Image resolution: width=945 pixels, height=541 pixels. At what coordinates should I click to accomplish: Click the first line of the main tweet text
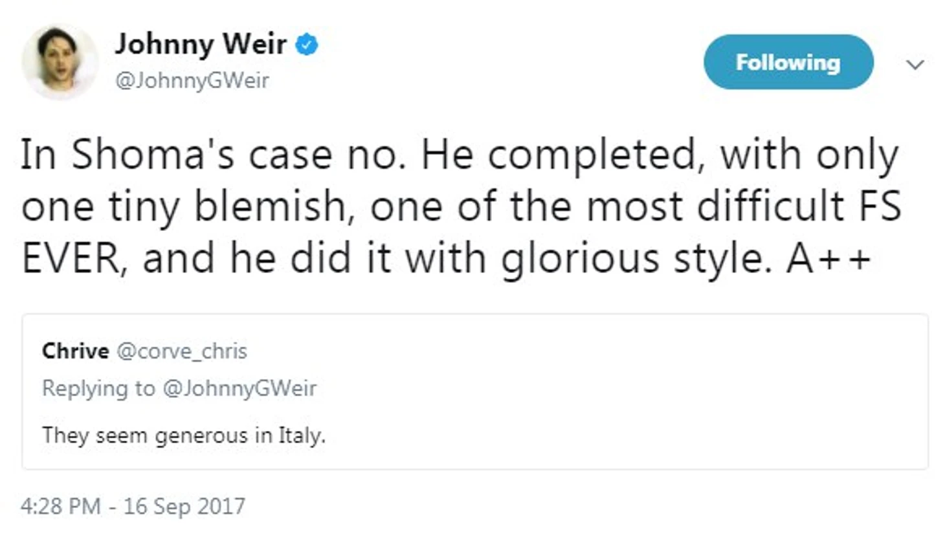click(x=460, y=155)
